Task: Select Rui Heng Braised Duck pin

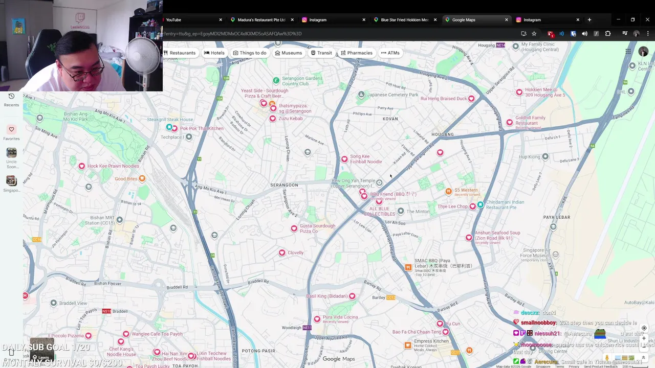Action: pos(471,99)
